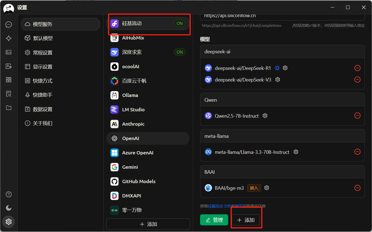Open the mini-apps grid icon
This screenshot has width=372, height=232.
(x=9, y=80)
